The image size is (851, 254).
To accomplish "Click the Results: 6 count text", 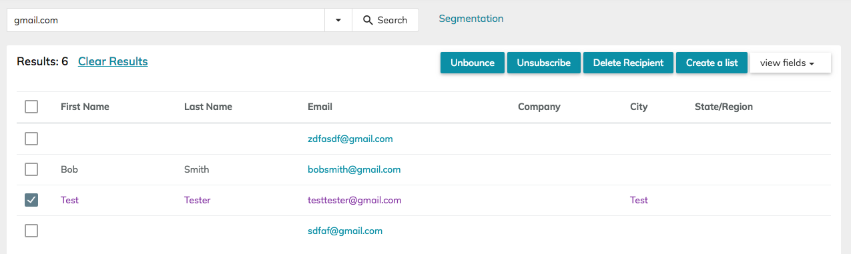I will (43, 61).
